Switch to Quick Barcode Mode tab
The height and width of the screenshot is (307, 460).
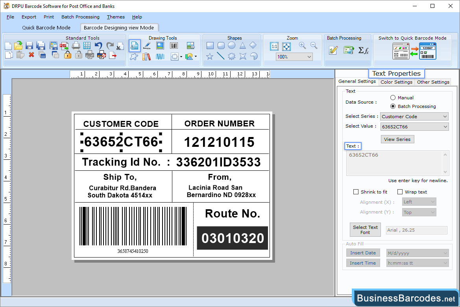(46, 27)
